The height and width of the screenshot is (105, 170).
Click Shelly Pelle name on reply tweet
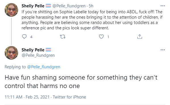pos(33,50)
